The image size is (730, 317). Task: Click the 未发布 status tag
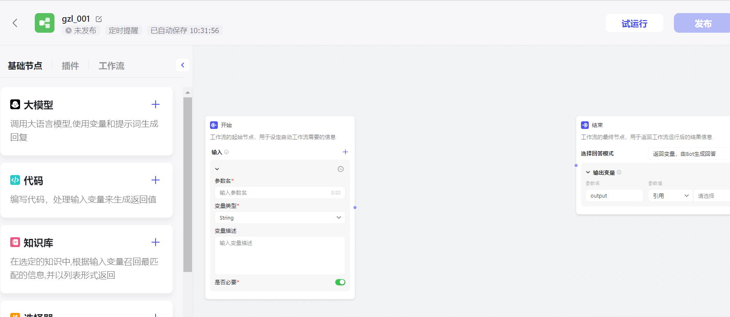tap(81, 31)
